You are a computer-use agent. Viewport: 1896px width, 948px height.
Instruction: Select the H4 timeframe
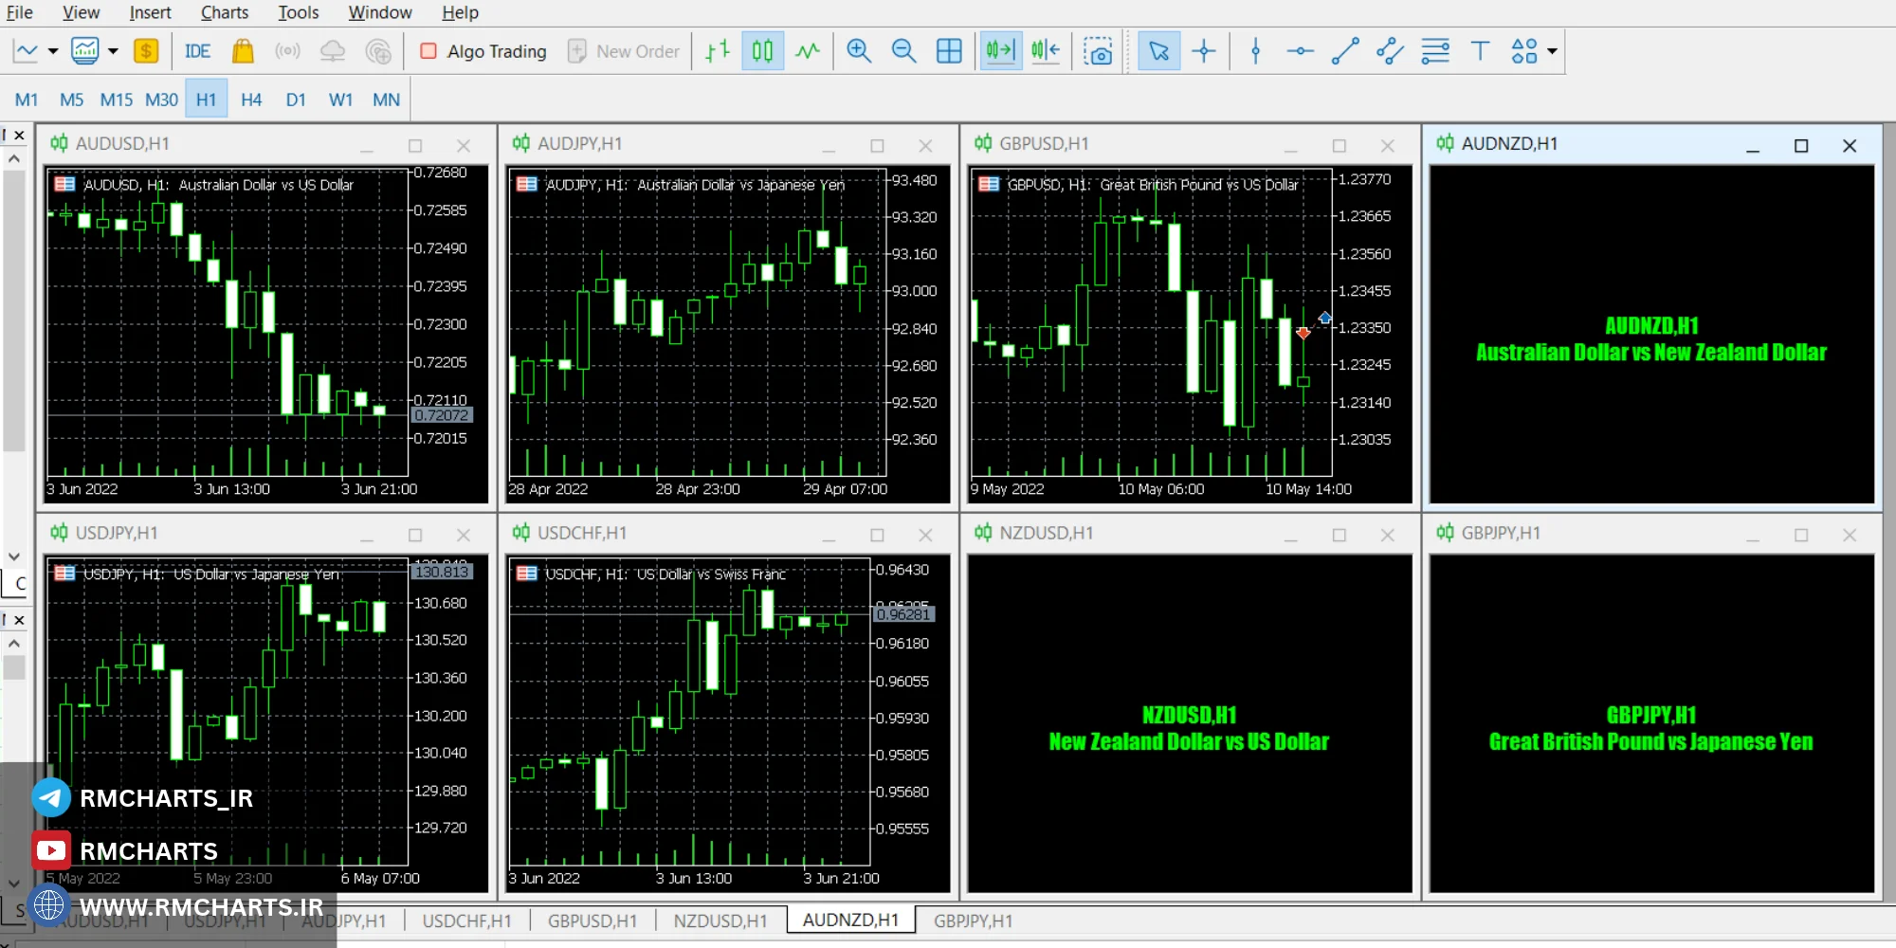(x=251, y=100)
